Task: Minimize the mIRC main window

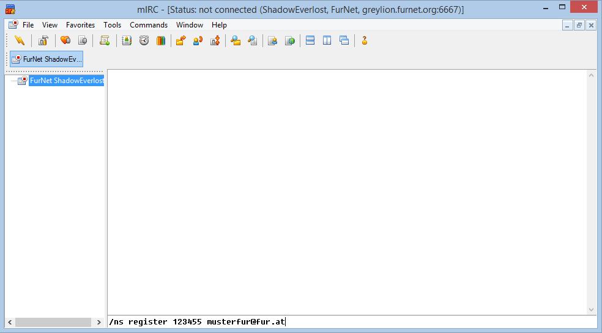Action: [x=546, y=8]
